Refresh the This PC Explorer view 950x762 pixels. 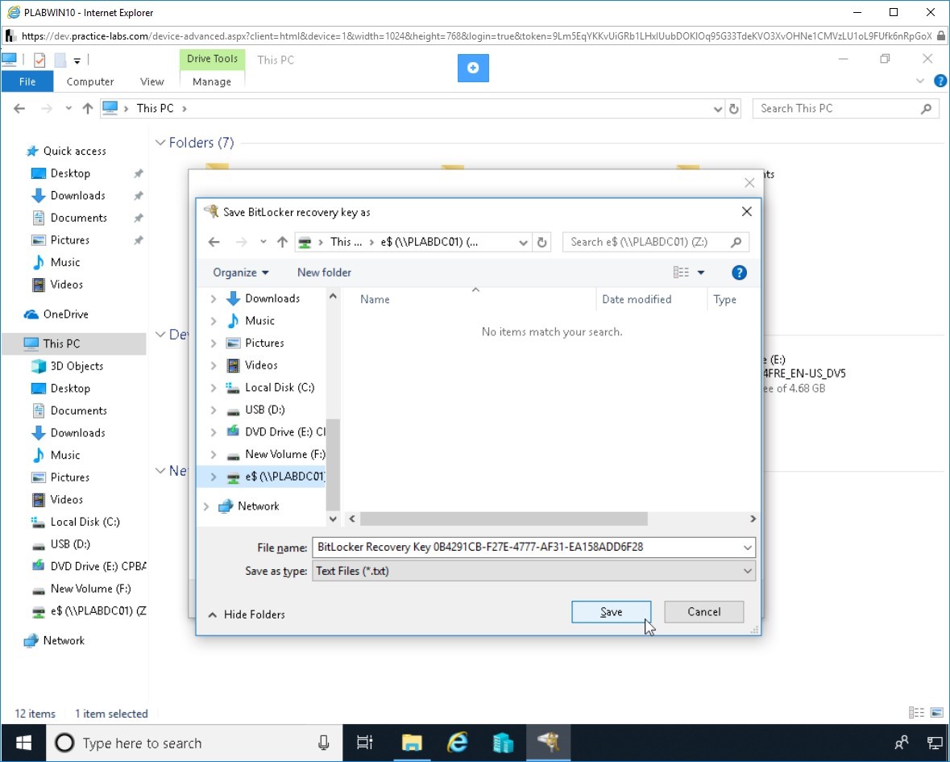734,109
